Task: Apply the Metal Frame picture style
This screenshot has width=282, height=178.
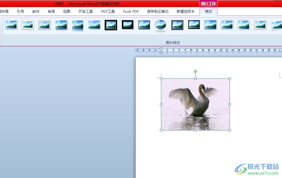Action: click(x=44, y=25)
